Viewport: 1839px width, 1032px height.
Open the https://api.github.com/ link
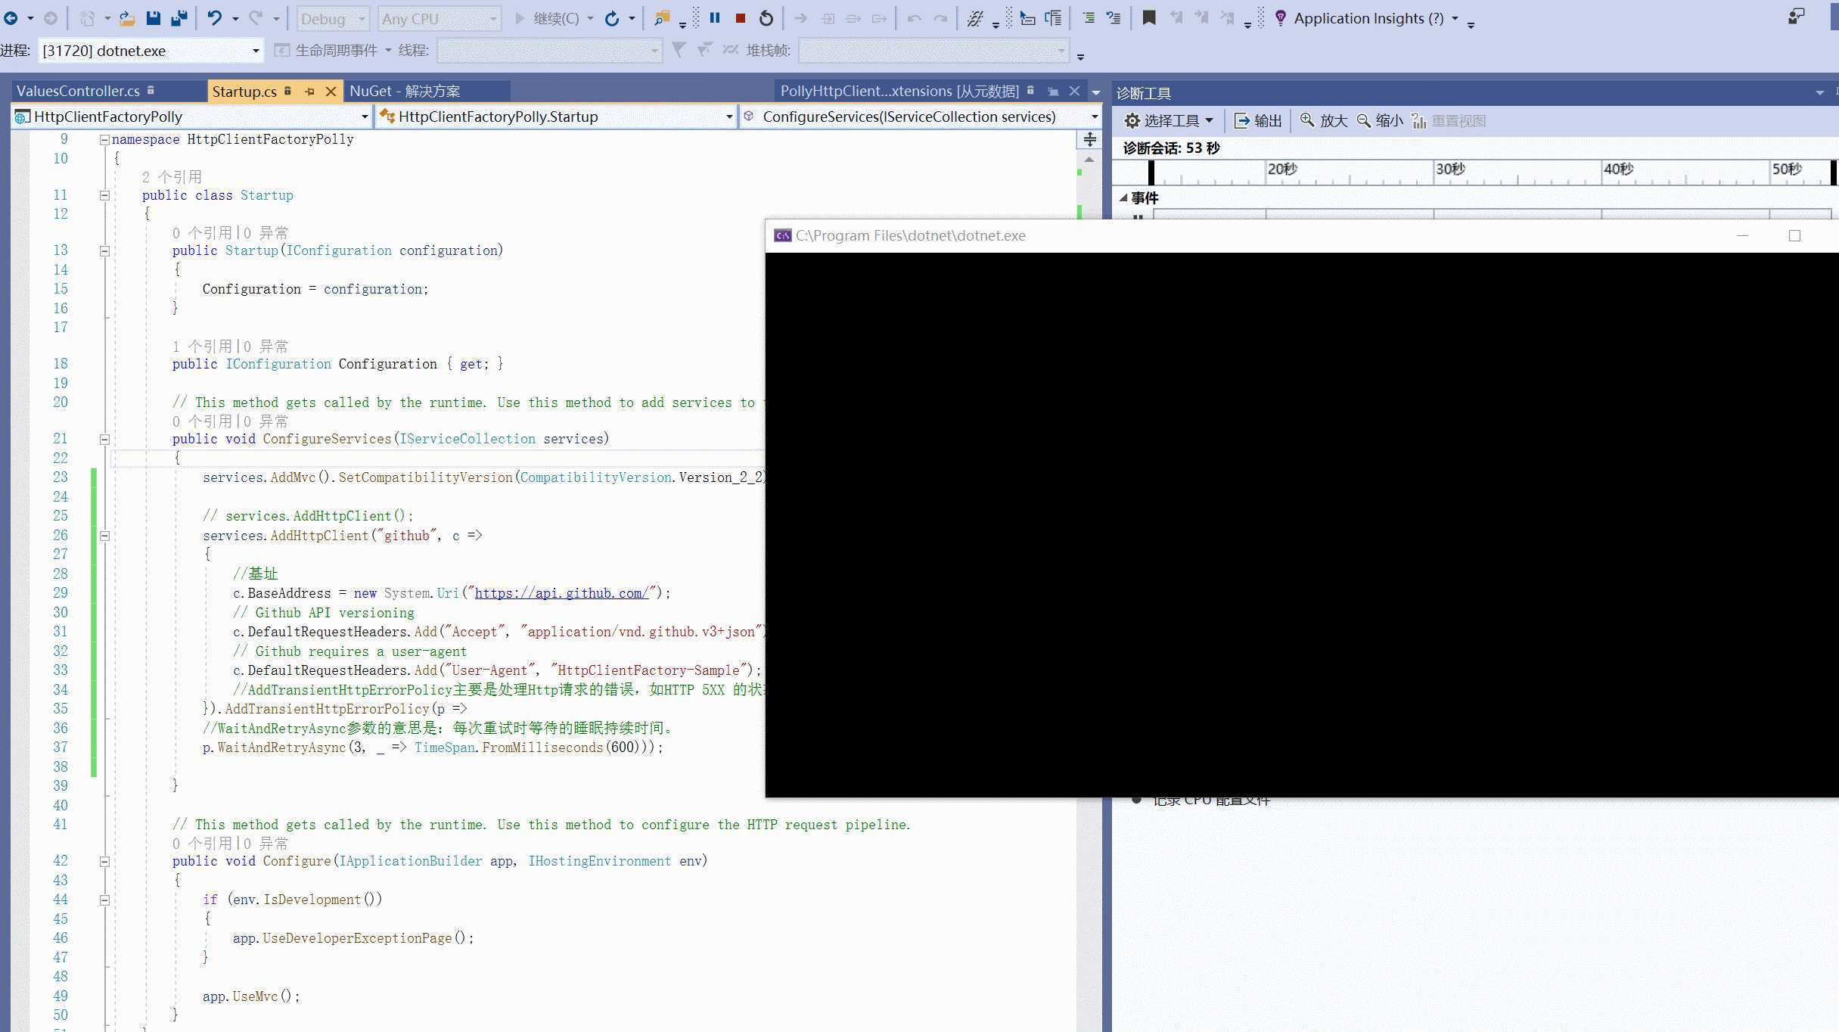tap(561, 593)
